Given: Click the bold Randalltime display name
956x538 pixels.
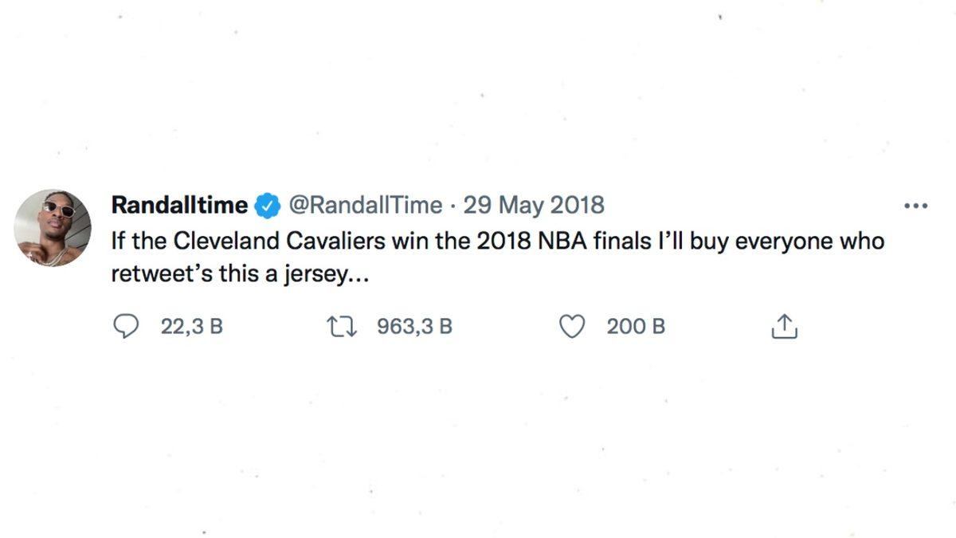Looking at the screenshot, I should (179, 206).
